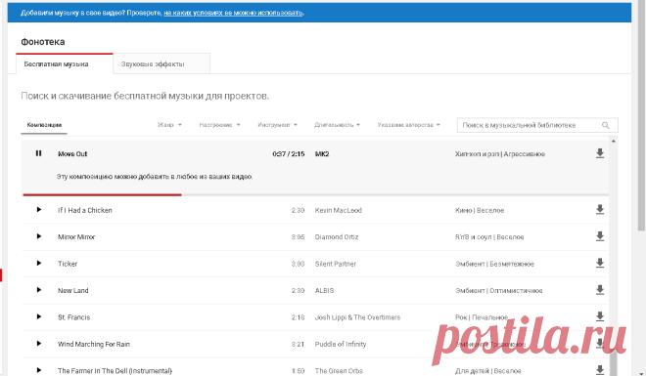This screenshot has height=376, width=646.
Task: Open the Жанр filter dropdown
Action: [x=169, y=125]
